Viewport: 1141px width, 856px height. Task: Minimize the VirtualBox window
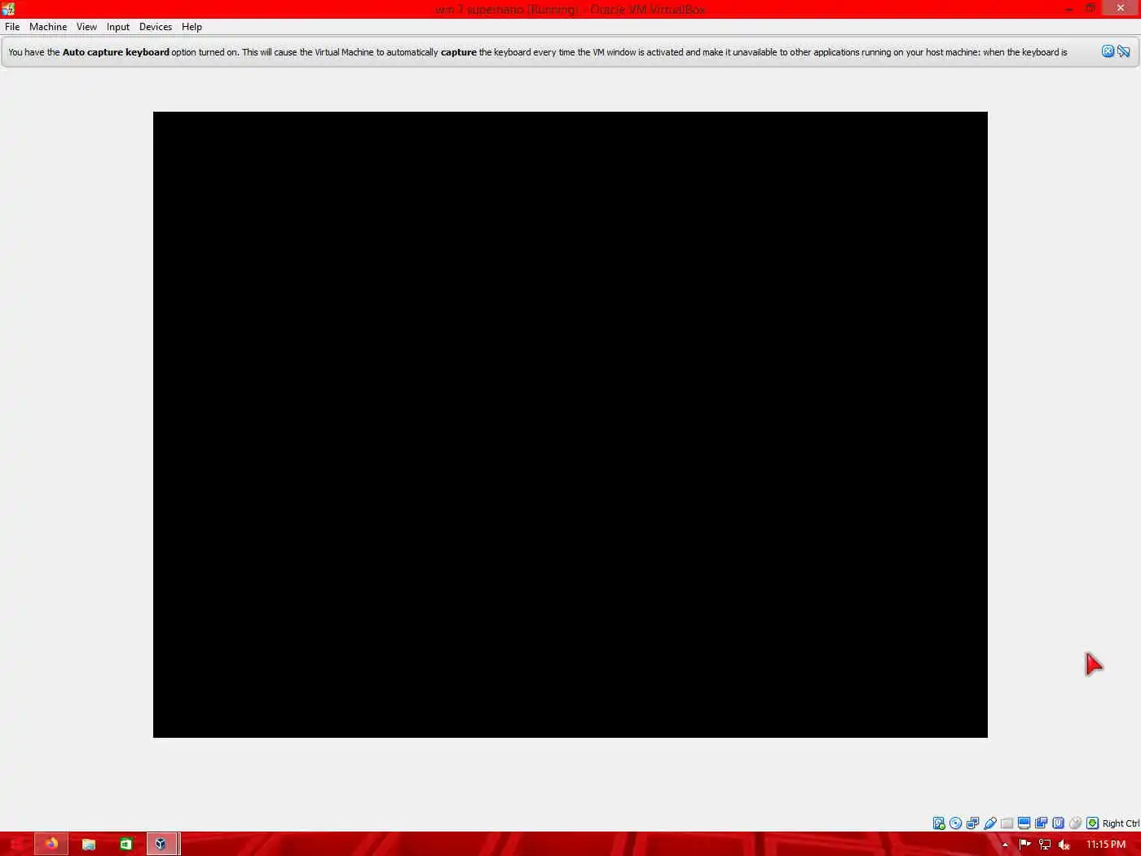1069,8
